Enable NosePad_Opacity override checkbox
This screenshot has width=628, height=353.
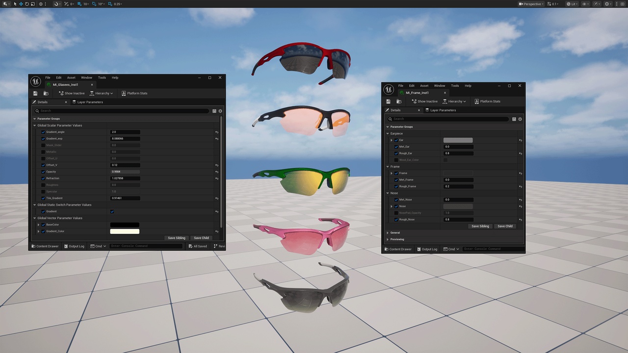pos(396,213)
